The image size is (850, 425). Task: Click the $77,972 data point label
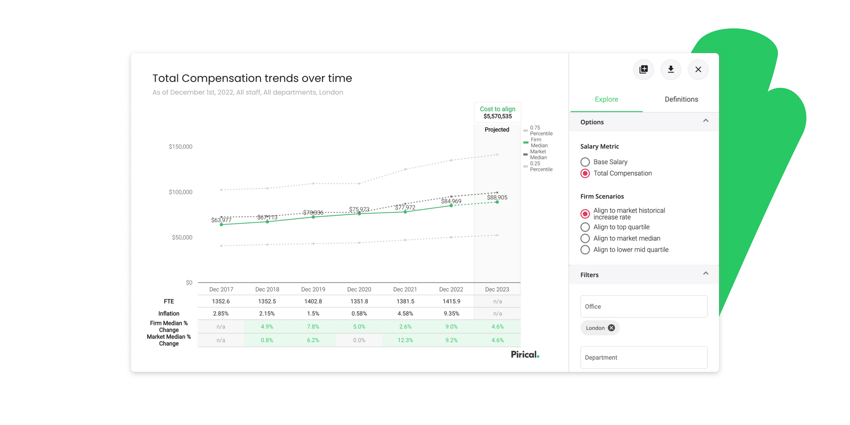pyautogui.click(x=405, y=208)
